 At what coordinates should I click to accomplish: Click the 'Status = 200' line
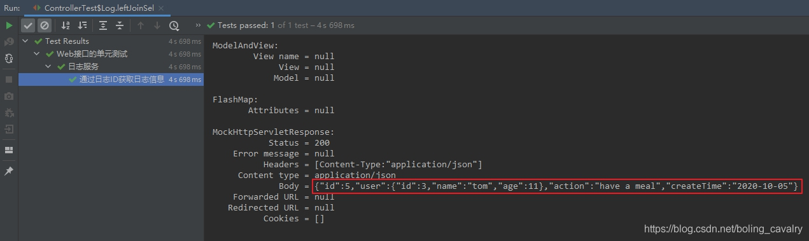click(x=299, y=142)
